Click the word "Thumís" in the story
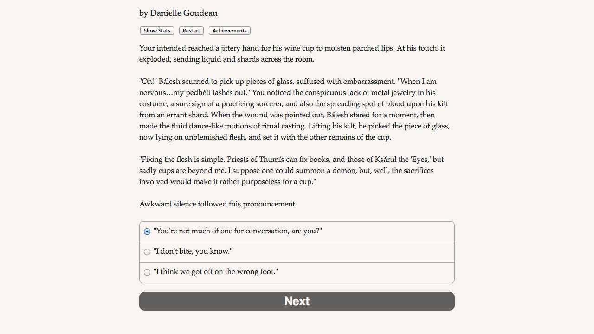The width and height of the screenshot is (594, 334). pos(276,160)
